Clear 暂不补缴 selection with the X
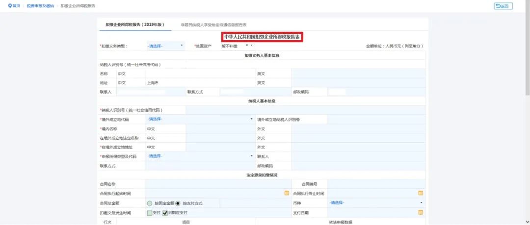This screenshot has width=530, height=225. [247, 45]
